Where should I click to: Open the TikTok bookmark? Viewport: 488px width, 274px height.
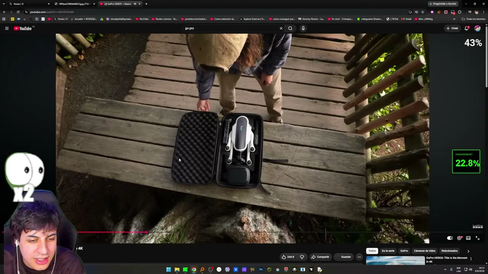click(392, 19)
